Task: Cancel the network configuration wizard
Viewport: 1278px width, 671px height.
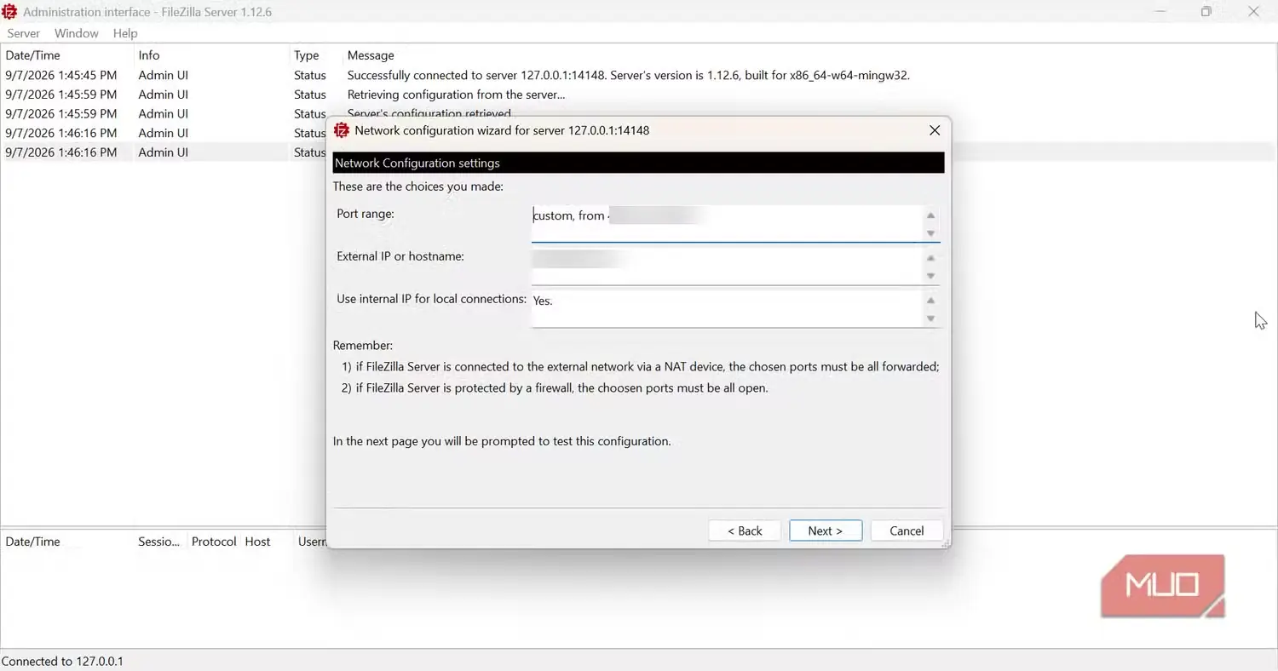Action: coord(907,530)
